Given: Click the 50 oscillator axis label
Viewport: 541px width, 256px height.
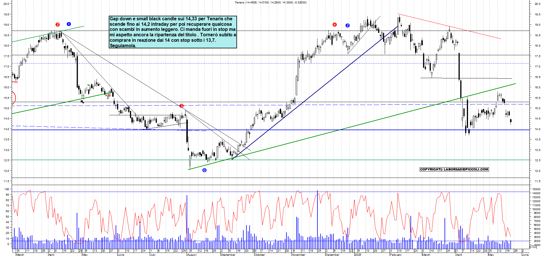Looking at the screenshot, I should [7, 217].
